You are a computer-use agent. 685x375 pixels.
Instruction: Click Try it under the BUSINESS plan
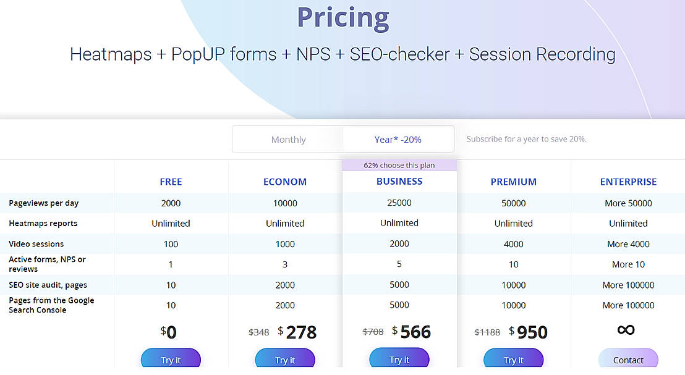coord(399,359)
